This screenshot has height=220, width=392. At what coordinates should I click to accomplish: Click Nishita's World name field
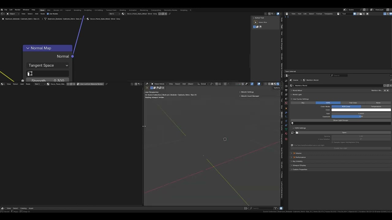[x=338, y=86]
